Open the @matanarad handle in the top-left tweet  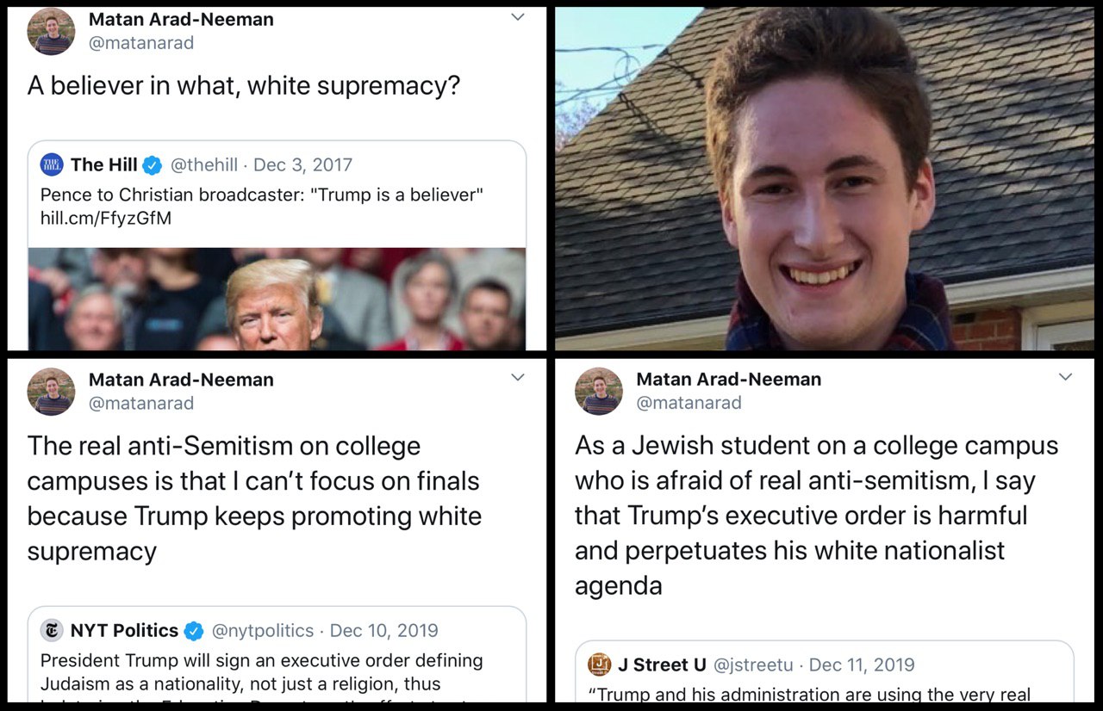(x=141, y=43)
